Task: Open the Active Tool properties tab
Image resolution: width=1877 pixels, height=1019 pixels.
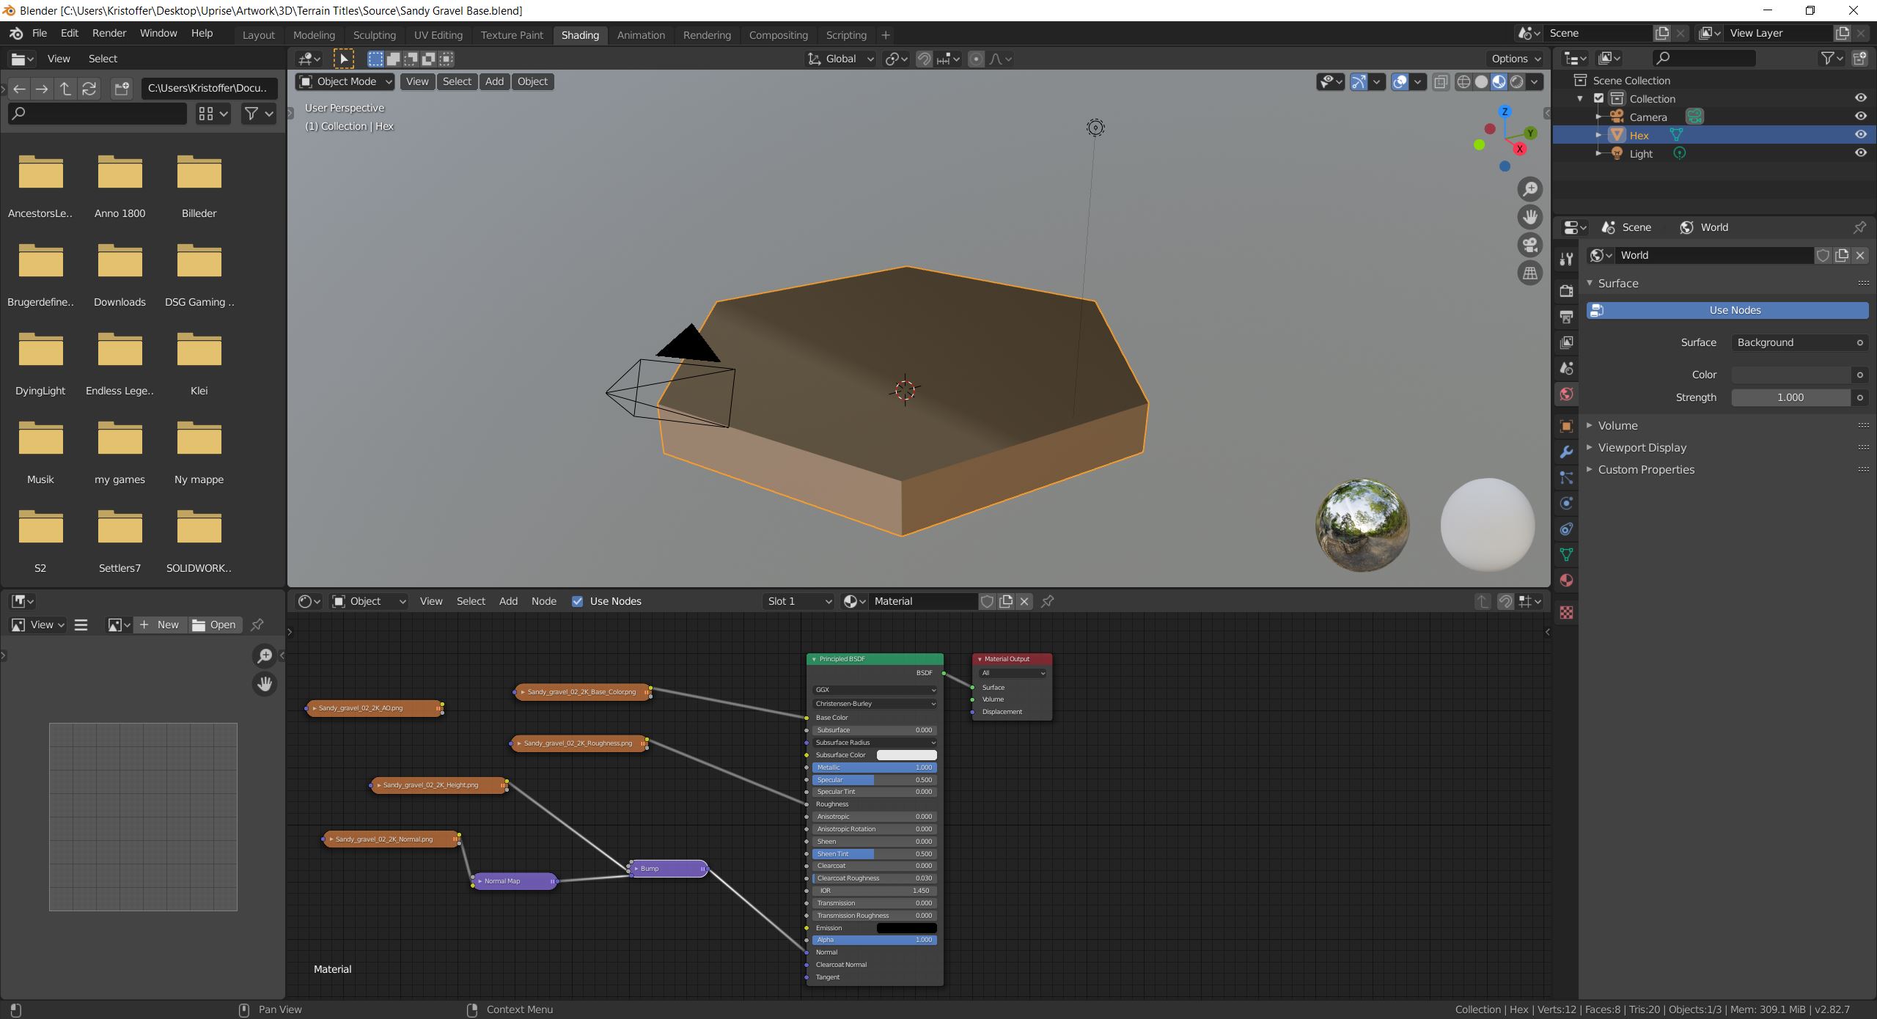Action: click(x=1566, y=259)
